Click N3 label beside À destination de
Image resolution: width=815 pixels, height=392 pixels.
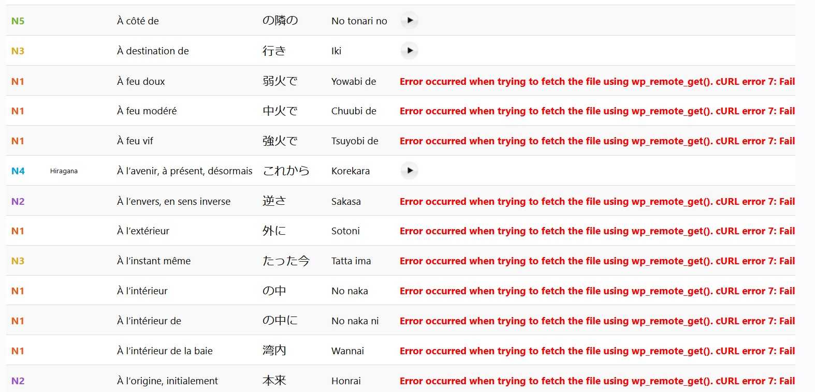[18, 51]
